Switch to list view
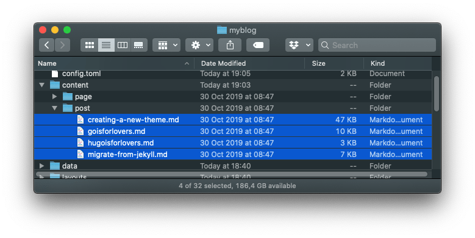Viewport: 475px width, 238px height. 106,45
